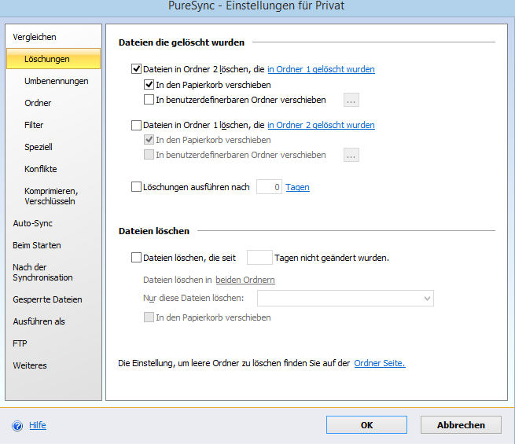The image size is (515, 444).
Task: Select Beim Starten in sidebar
Action: [x=37, y=245]
